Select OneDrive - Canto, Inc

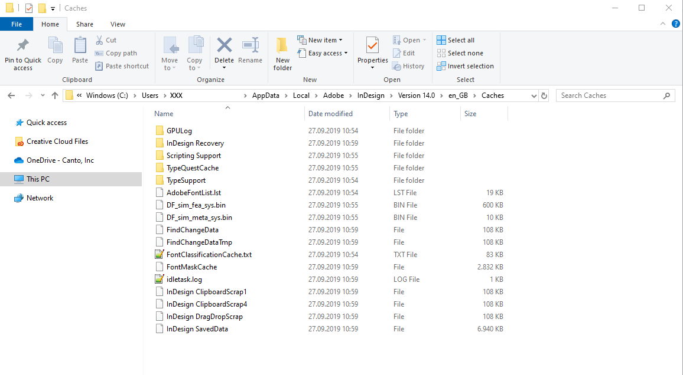(x=54, y=160)
